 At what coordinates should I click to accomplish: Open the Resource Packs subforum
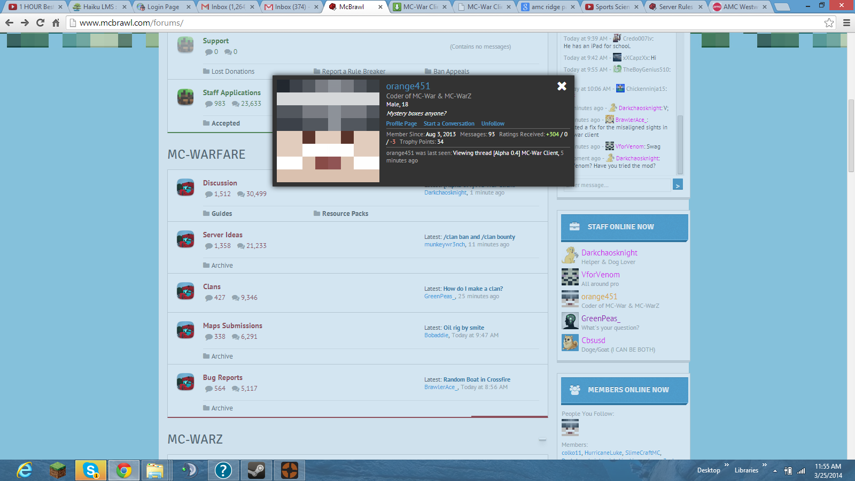coord(345,214)
